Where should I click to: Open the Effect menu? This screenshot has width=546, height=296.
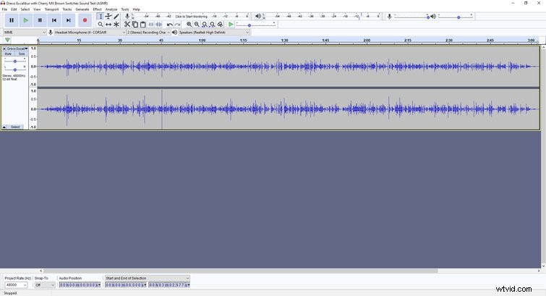pyautogui.click(x=97, y=9)
